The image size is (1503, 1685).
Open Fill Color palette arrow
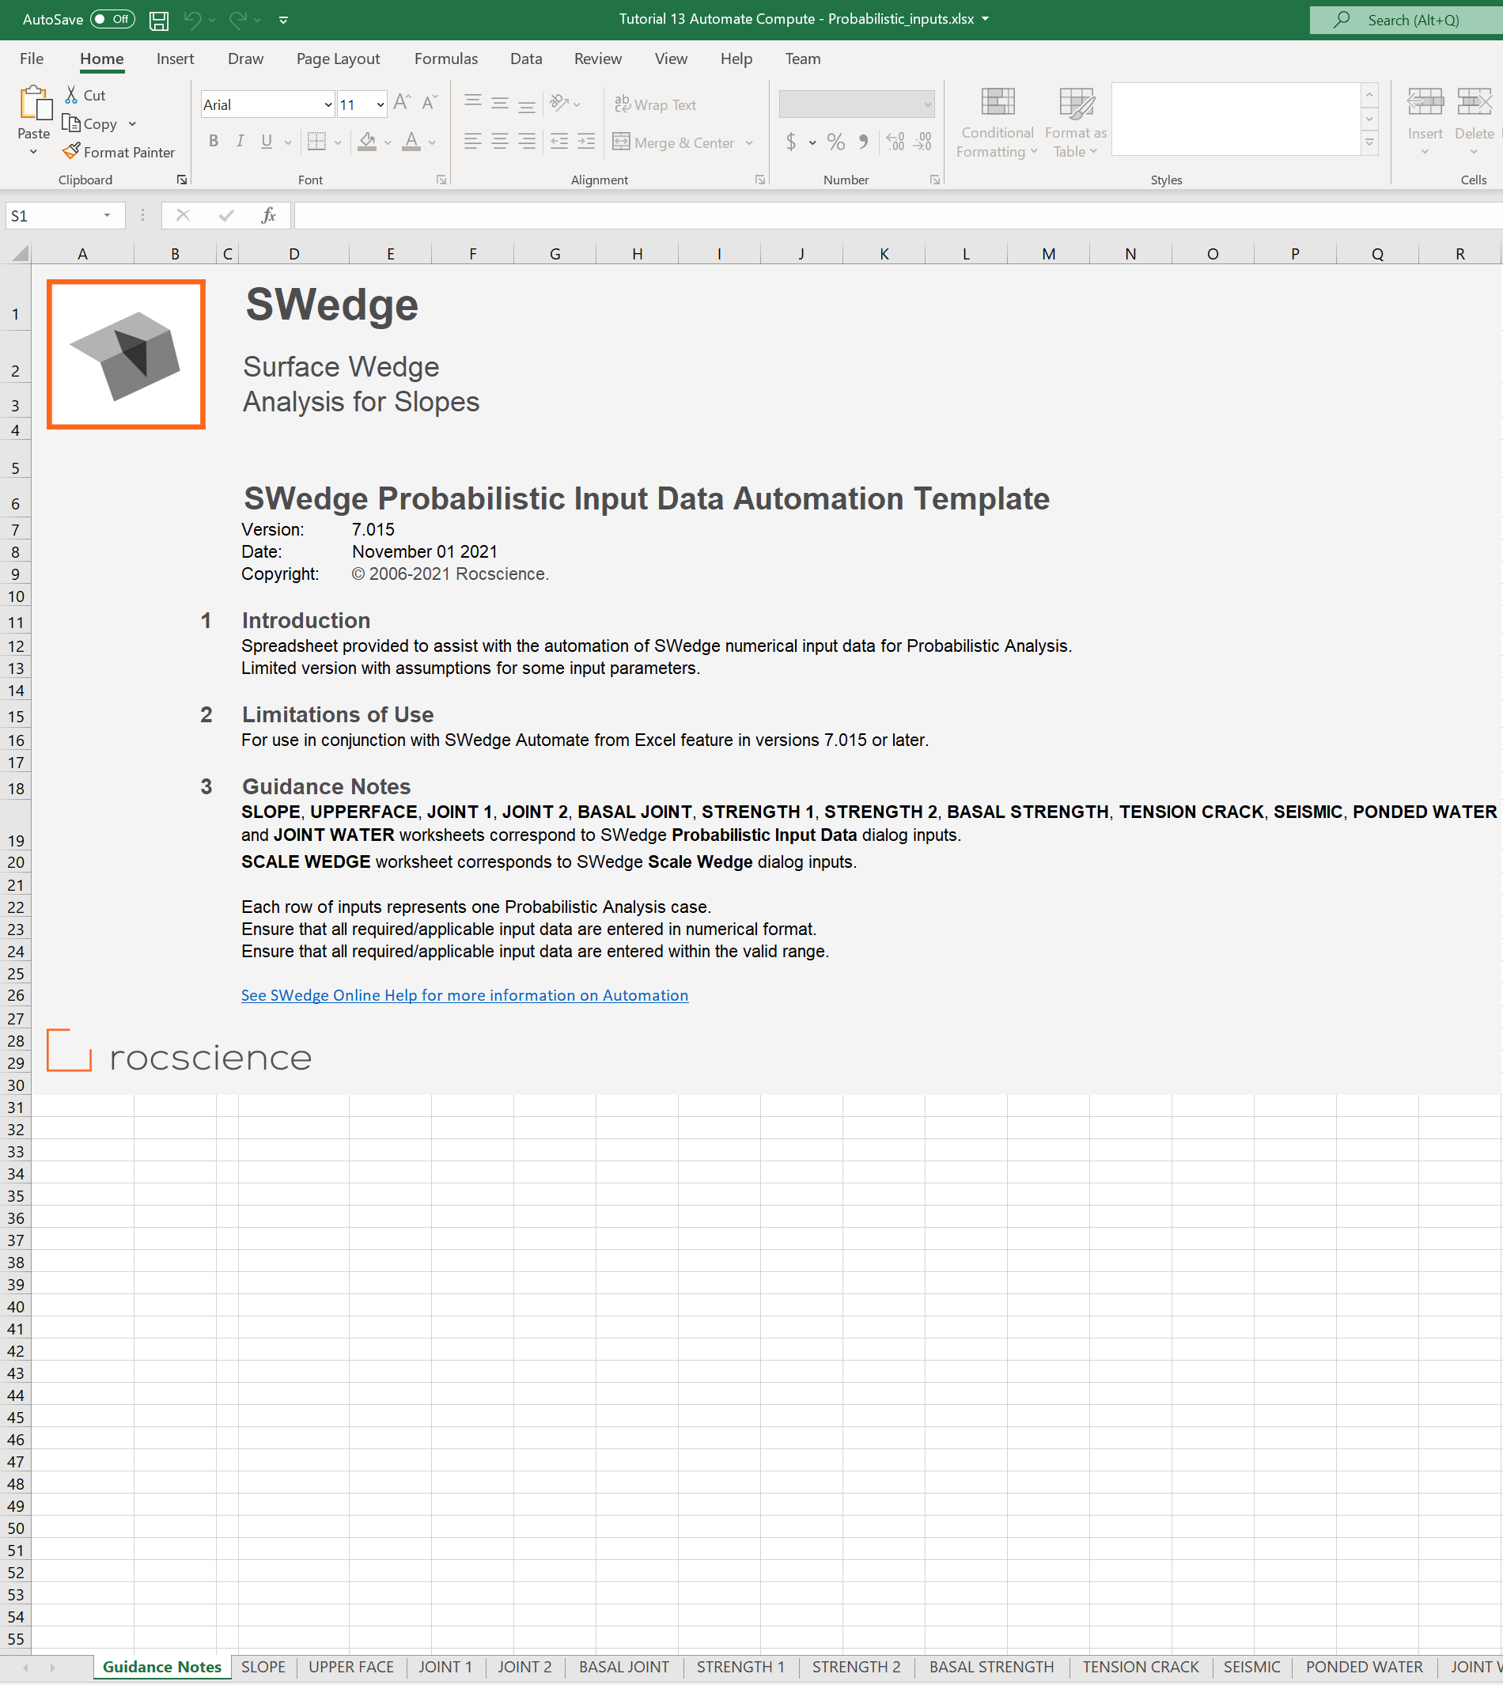point(388,142)
